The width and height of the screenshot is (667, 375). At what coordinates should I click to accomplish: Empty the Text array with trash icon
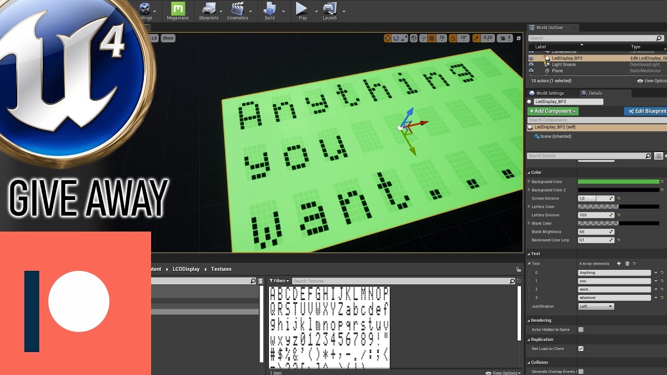point(627,264)
